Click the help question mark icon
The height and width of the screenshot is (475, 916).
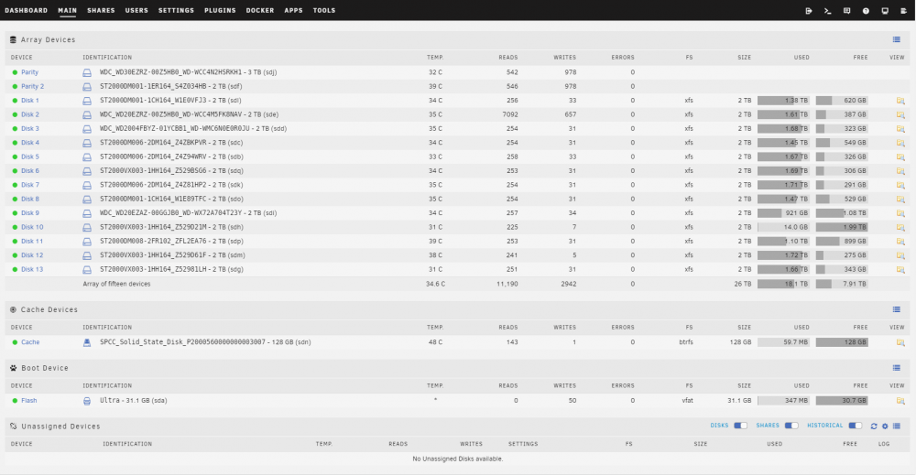pos(866,10)
